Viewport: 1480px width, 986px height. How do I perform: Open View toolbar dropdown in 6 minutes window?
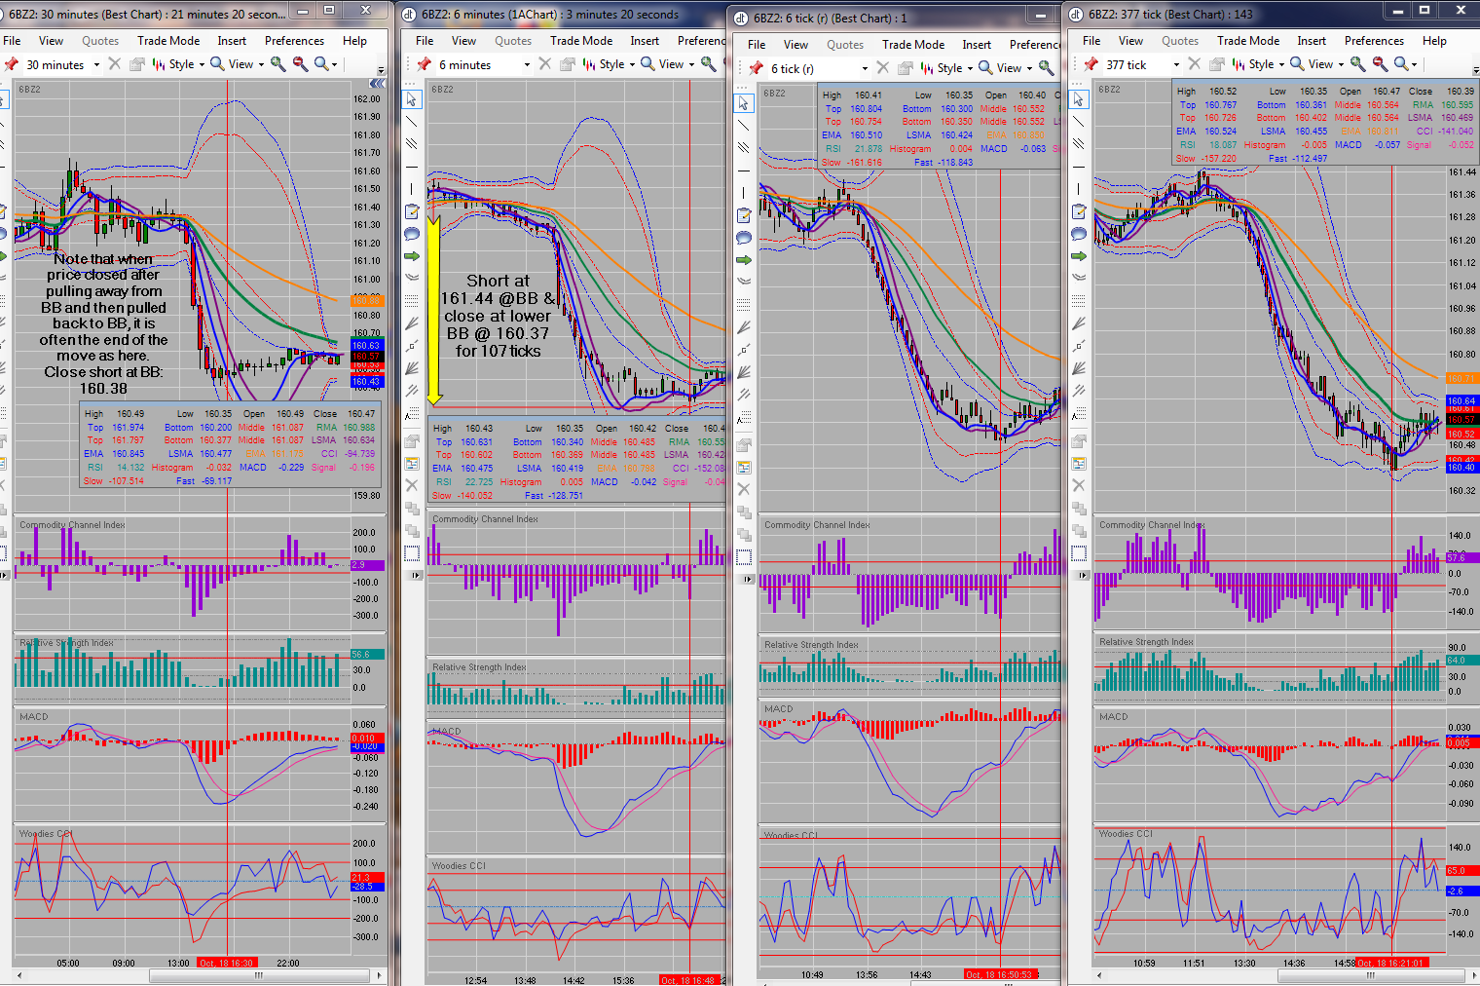[668, 64]
